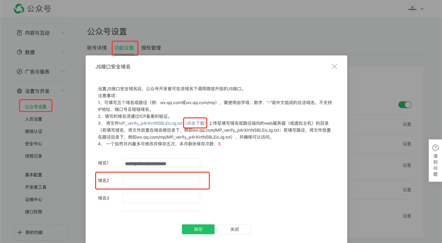This screenshot has width=442, height=243.
Task: Click the 广告与服务 compass icon
Action: (19, 72)
